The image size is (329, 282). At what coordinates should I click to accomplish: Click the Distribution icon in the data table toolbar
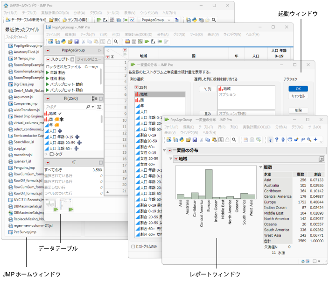click(x=147, y=42)
